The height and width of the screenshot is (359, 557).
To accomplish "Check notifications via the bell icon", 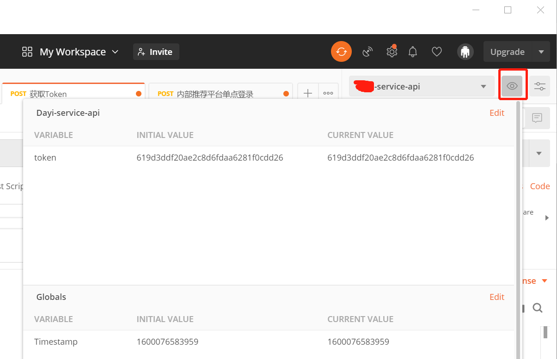I will pyautogui.click(x=413, y=51).
